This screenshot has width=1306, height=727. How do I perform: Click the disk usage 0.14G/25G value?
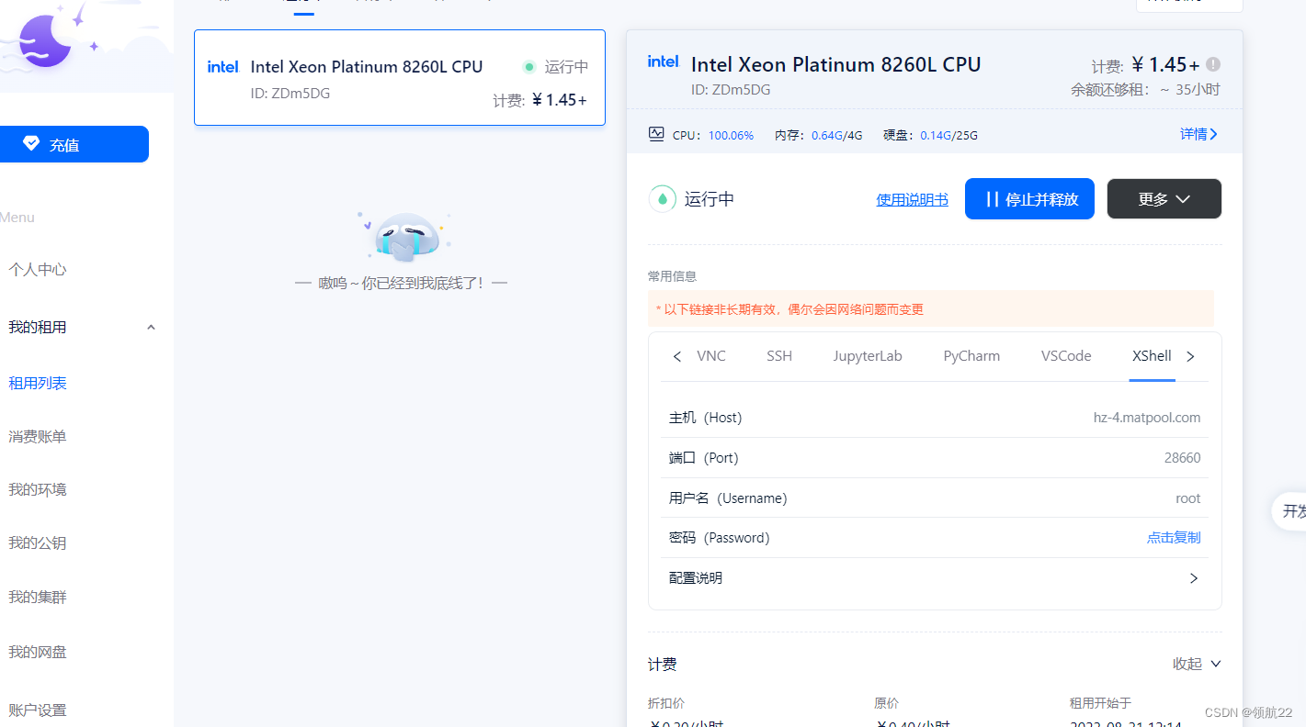click(949, 135)
